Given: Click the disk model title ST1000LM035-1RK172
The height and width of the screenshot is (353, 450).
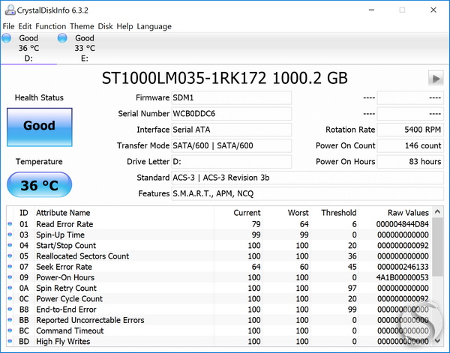Looking at the screenshot, I should click(x=184, y=78).
